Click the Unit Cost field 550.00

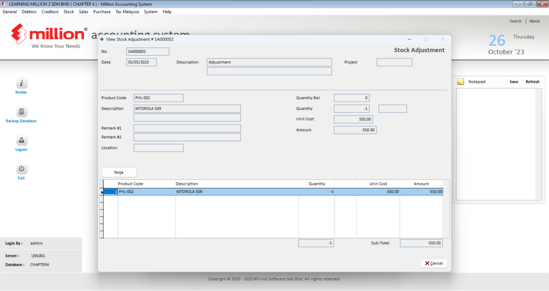(x=353, y=119)
